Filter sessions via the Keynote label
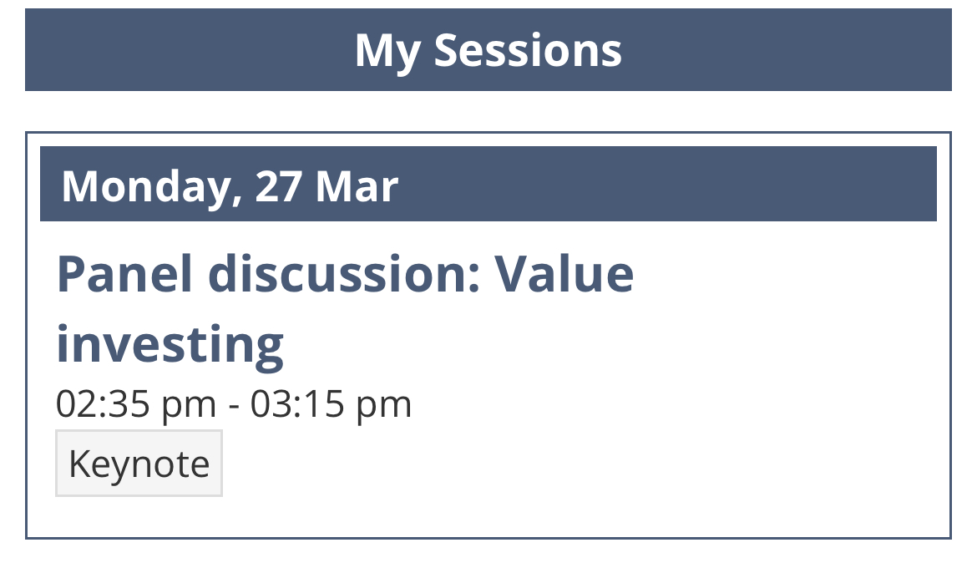The image size is (977, 573). tap(139, 464)
